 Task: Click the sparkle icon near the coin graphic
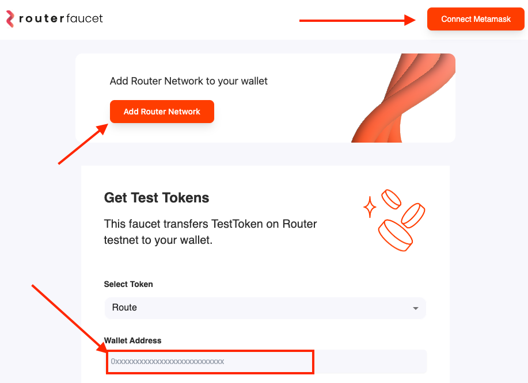(369, 207)
